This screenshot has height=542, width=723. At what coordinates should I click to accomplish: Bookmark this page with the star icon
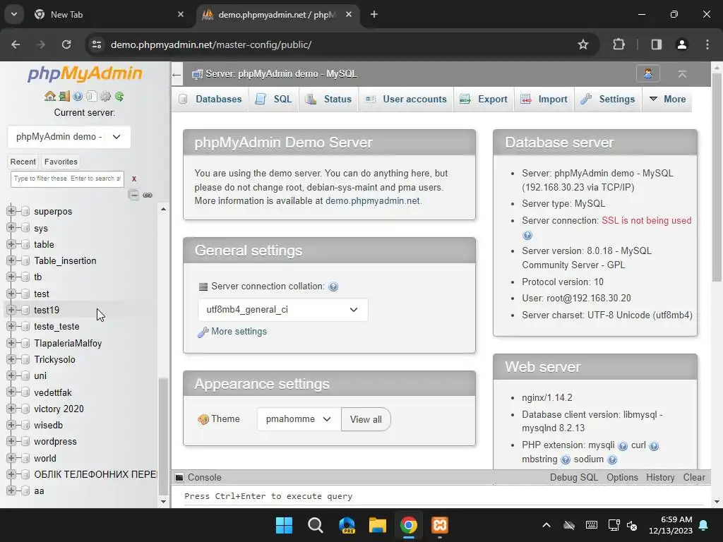[582, 44]
